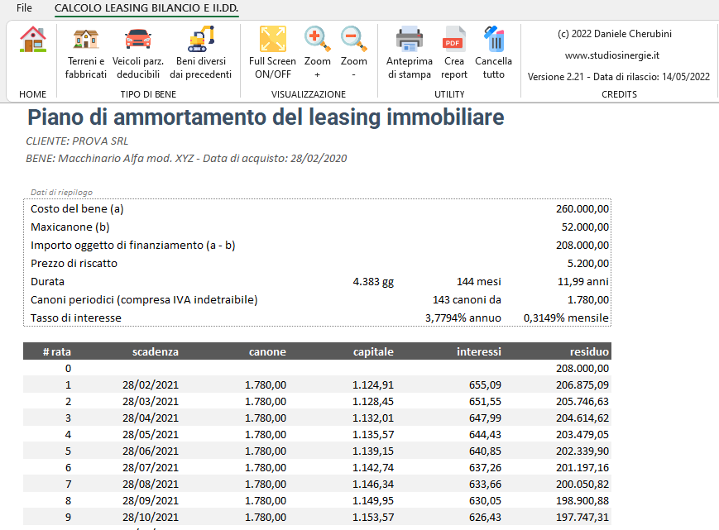The height and width of the screenshot is (530, 719).
Task: Select residuo 198.900,88 cell
Action: click(582, 500)
